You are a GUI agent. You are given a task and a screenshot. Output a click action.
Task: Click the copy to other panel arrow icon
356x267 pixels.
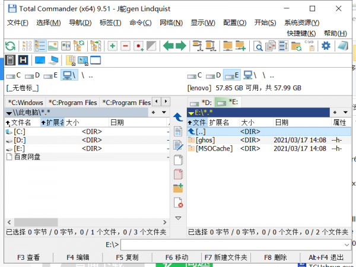(x=178, y=117)
